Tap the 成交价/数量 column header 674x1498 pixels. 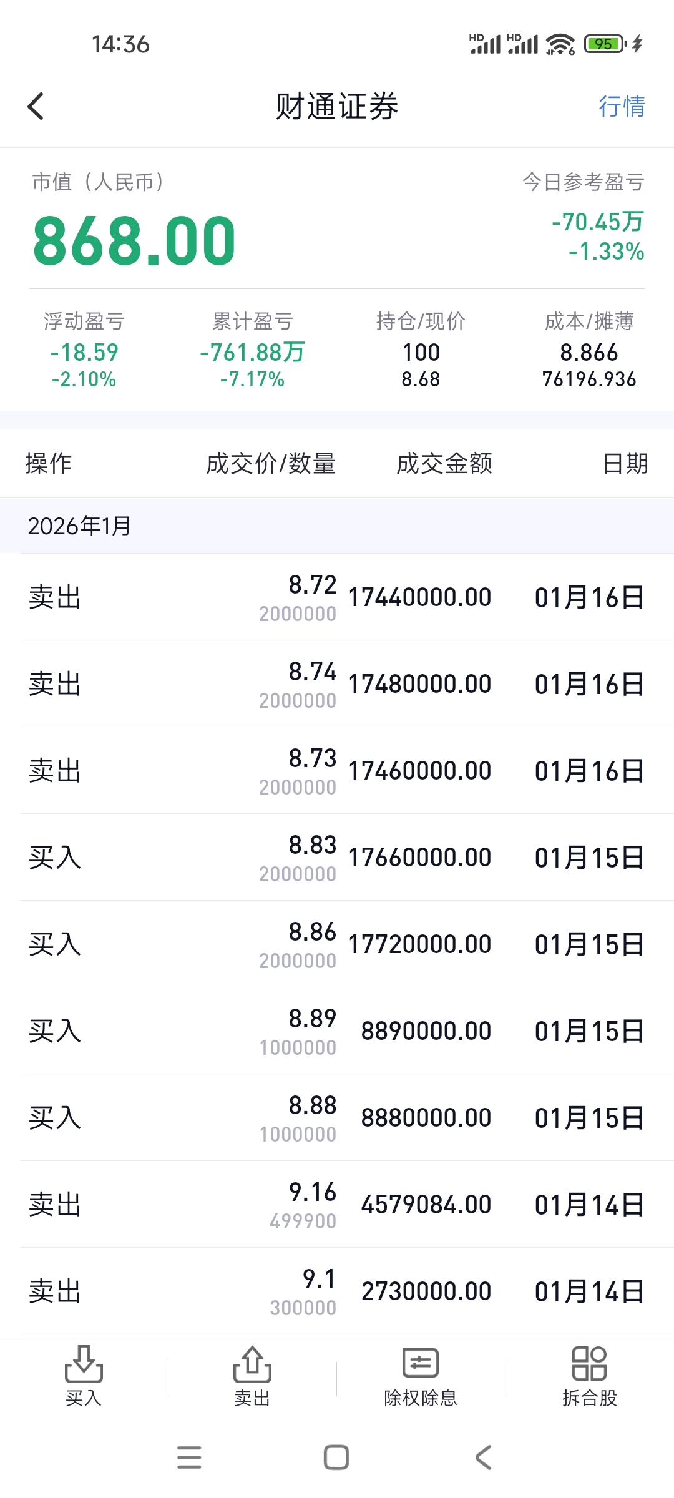pos(271,464)
